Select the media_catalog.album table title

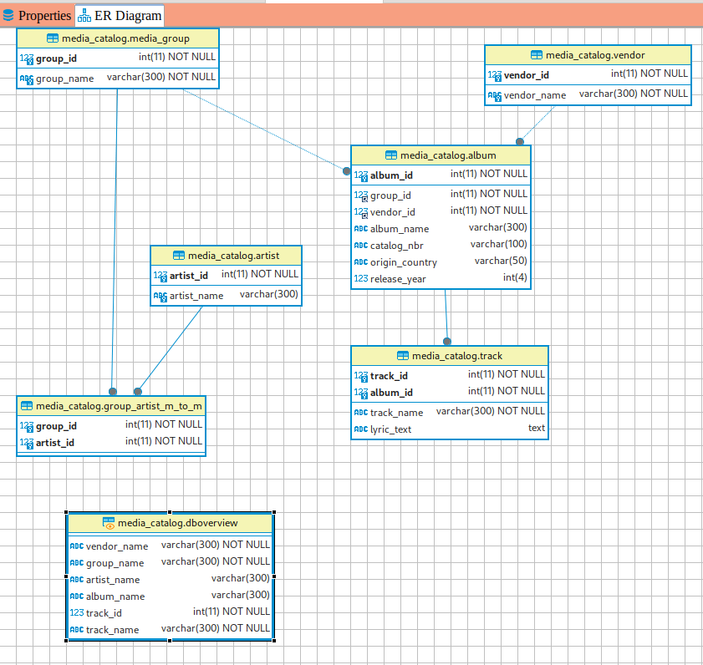(x=448, y=155)
